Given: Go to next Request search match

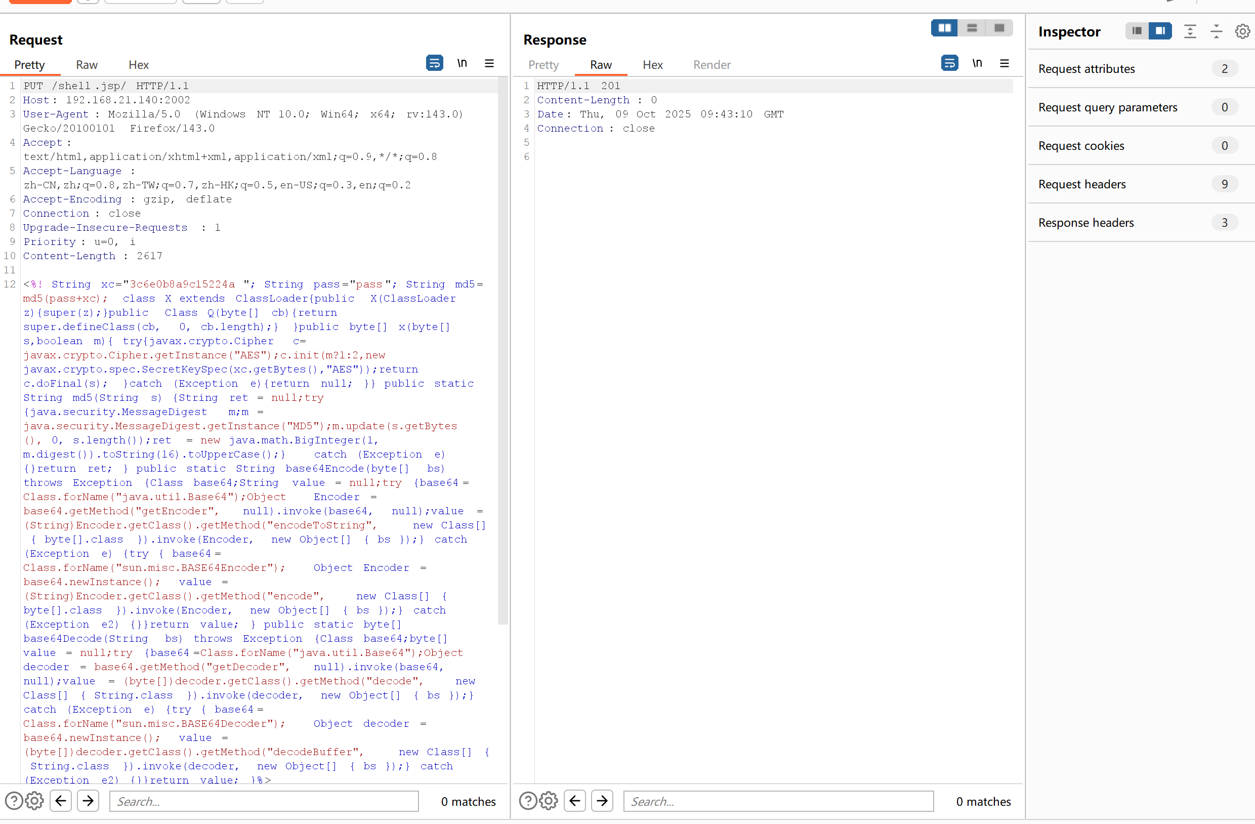Looking at the screenshot, I should pyautogui.click(x=88, y=801).
